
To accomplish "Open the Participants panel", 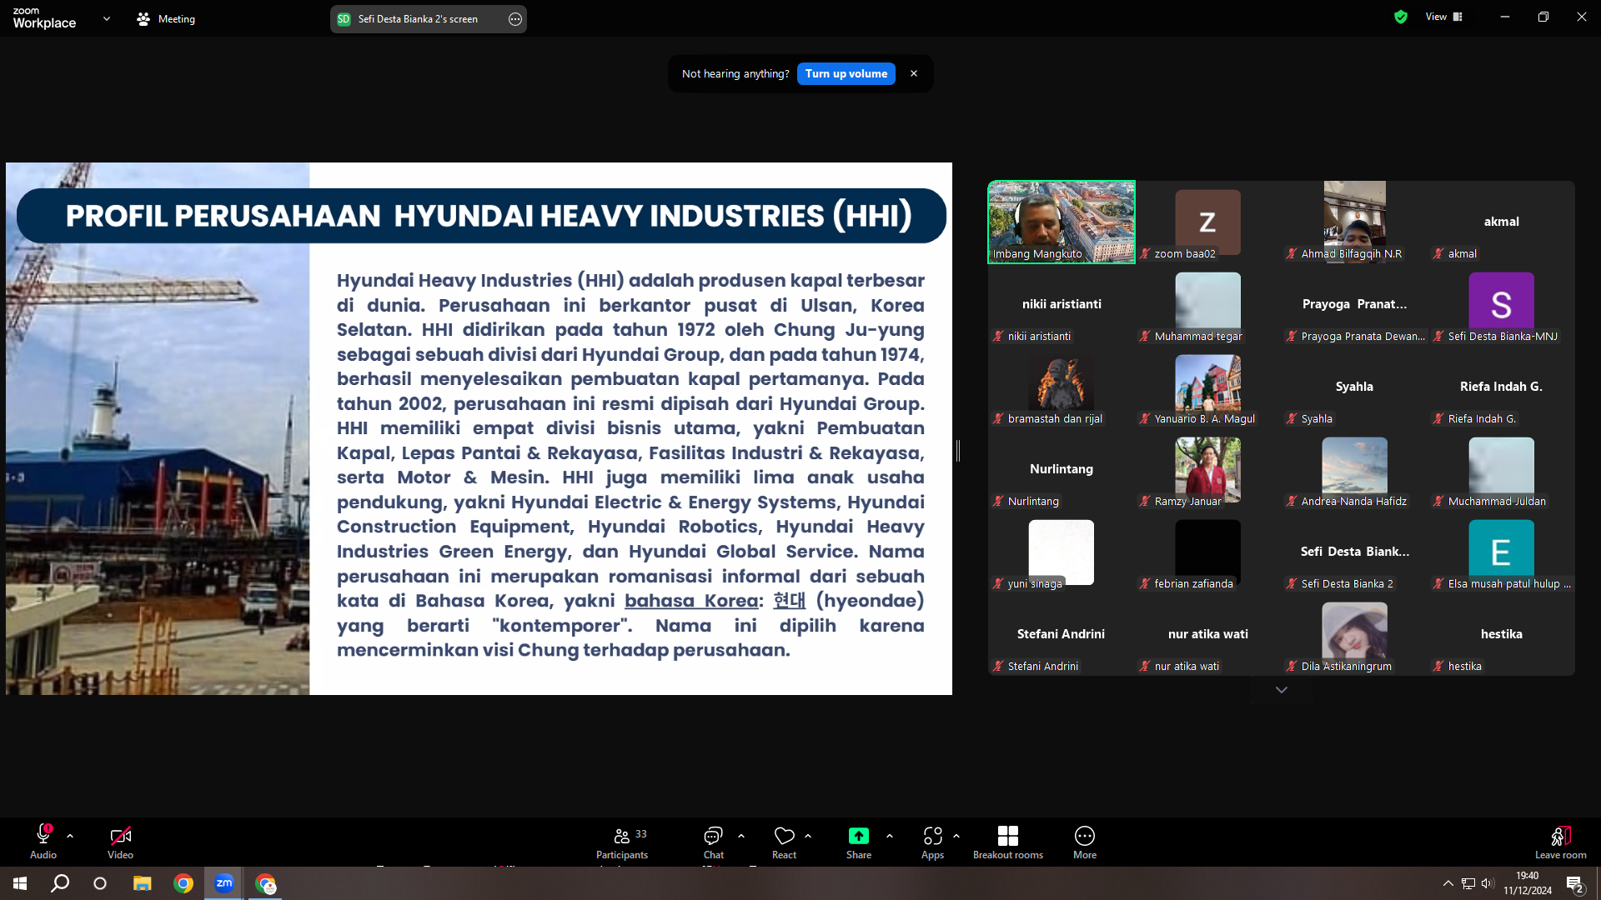I will point(622,842).
